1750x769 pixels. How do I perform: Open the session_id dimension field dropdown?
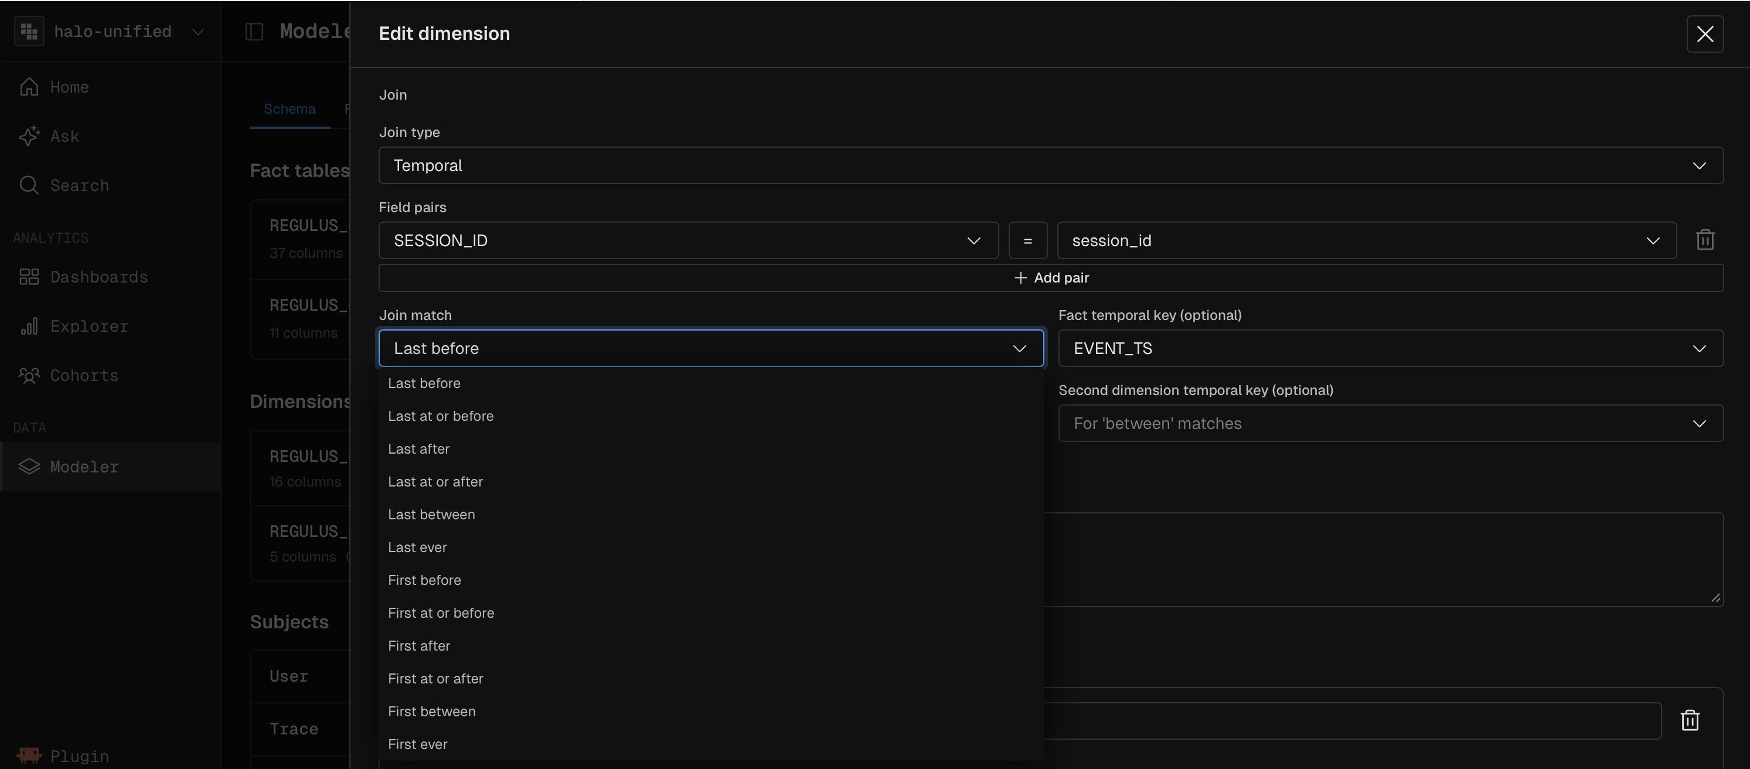pyautogui.click(x=1366, y=240)
